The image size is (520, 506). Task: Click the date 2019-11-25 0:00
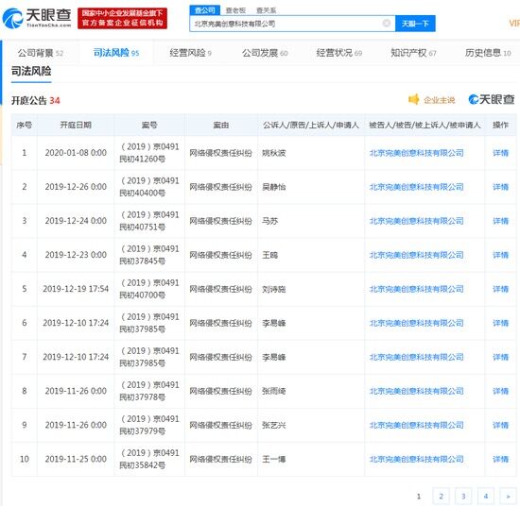[x=76, y=459]
